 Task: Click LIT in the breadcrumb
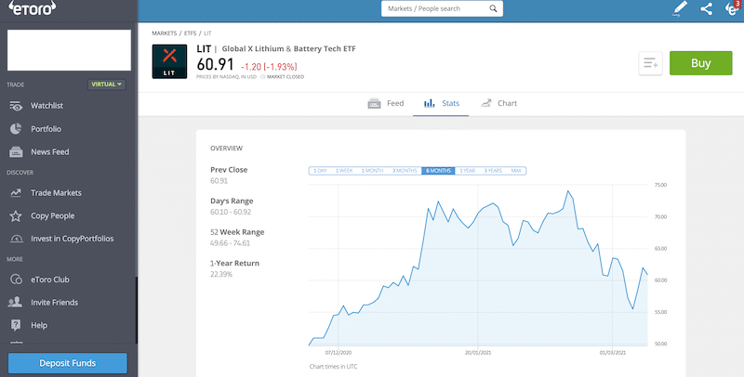click(207, 33)
